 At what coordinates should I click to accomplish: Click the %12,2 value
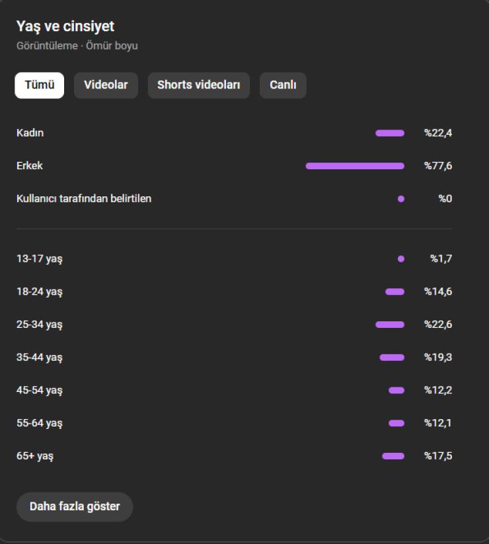(x=438, y=390)
